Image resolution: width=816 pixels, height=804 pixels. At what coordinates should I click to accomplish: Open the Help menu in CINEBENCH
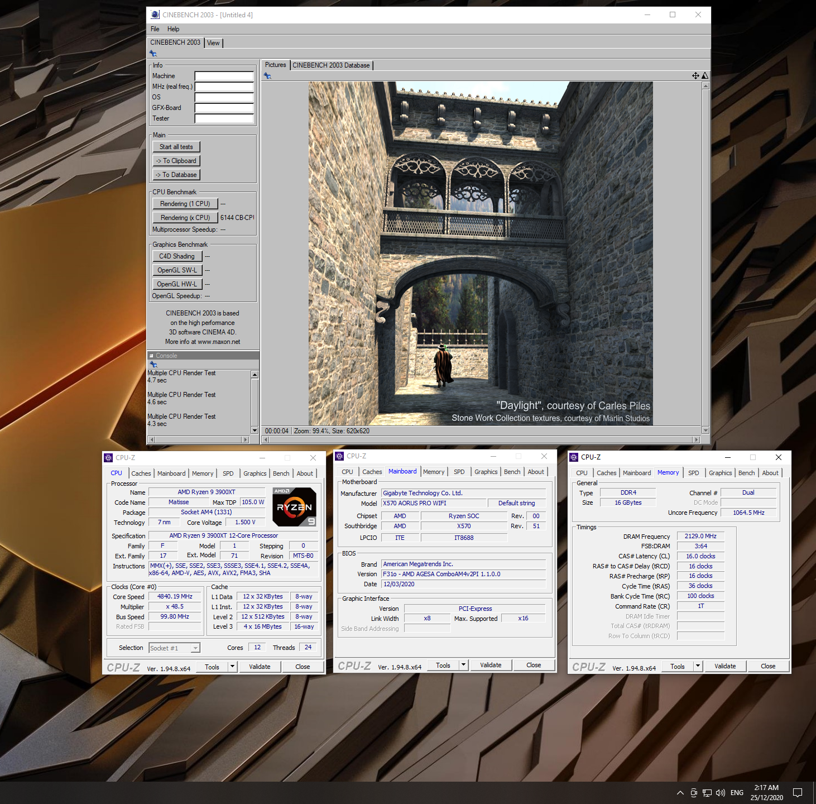pos(174,29)
